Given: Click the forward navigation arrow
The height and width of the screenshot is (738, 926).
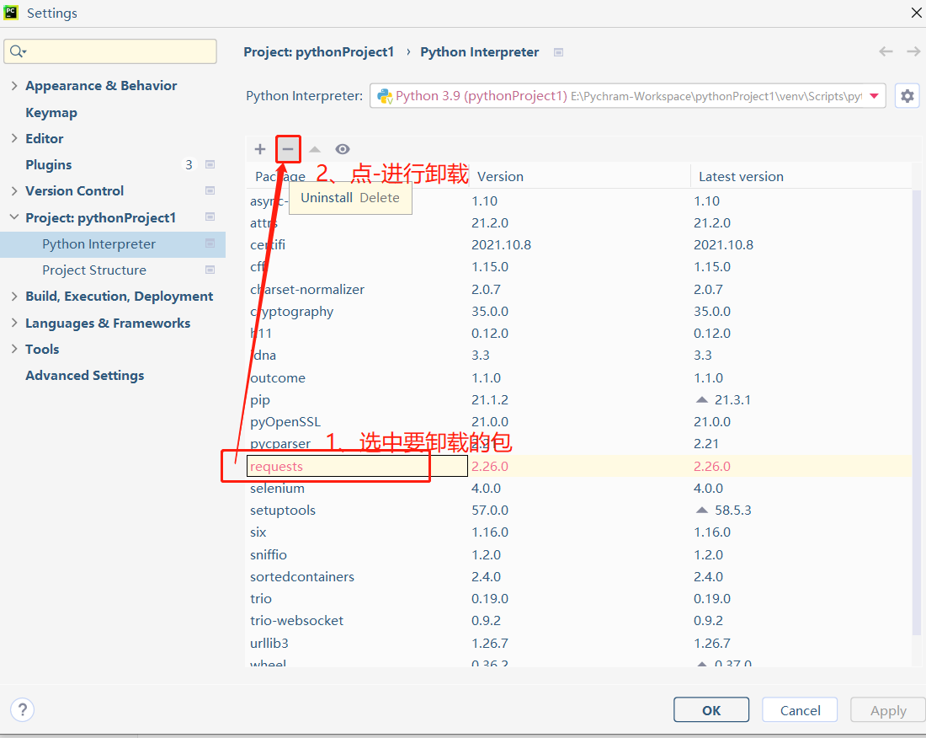Looking at the screenshot, I should 913,51.
